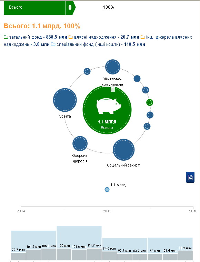The image size is (200, 262).
Task: Select the 84.5 млн monthly bar
Action: click(109, 256)
